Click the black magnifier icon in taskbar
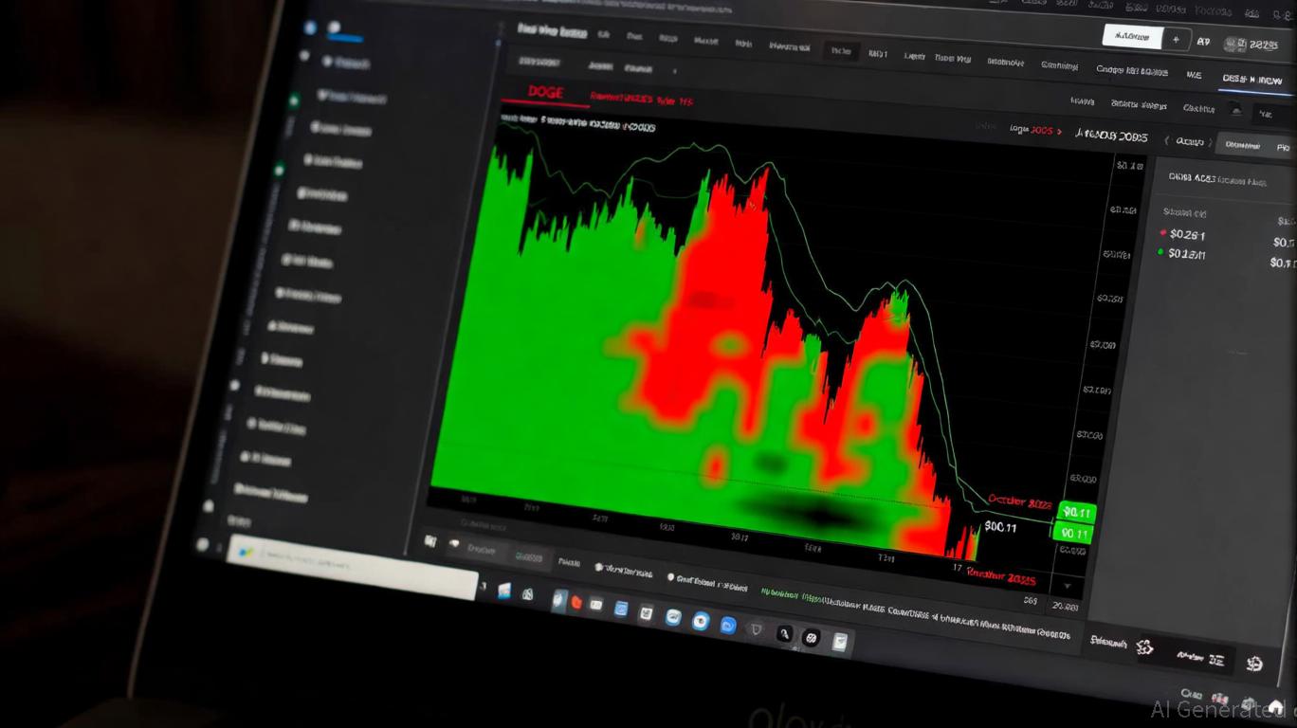 (784, 634)
